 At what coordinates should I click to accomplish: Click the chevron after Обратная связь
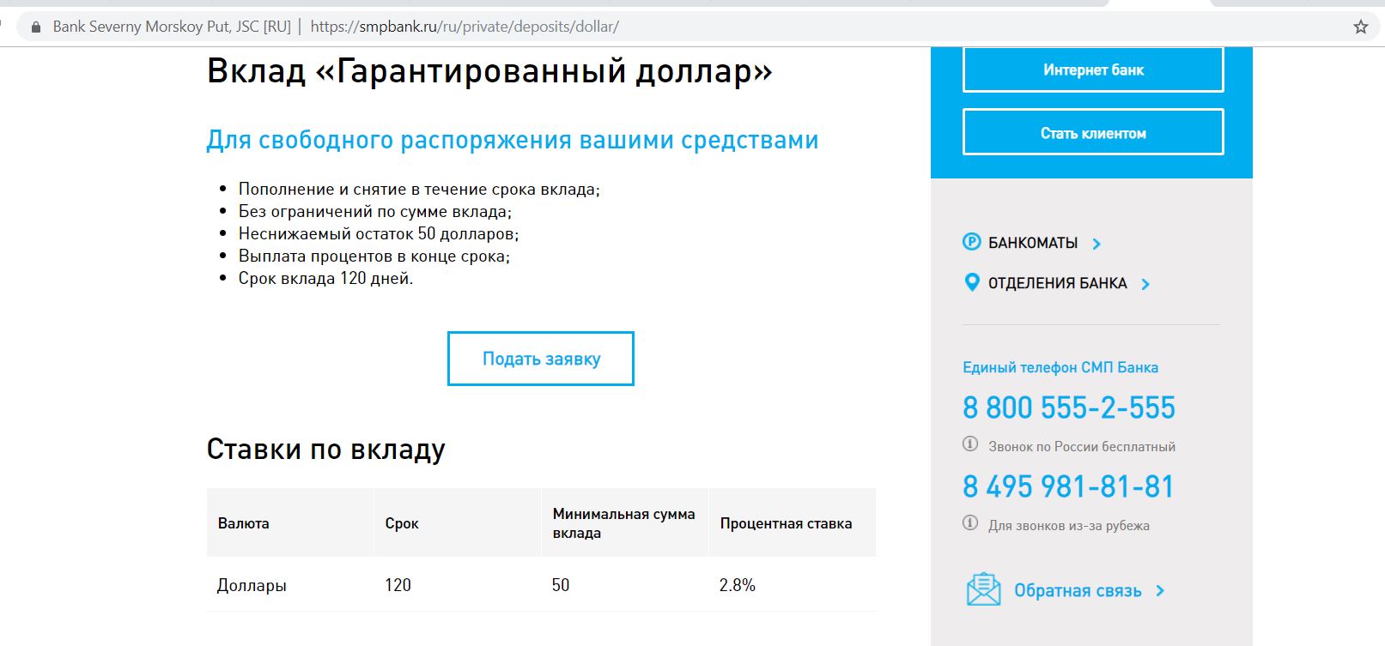coord(1160,590)
